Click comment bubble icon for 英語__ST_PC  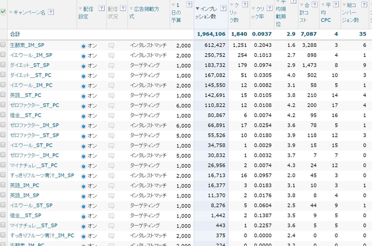111,95
